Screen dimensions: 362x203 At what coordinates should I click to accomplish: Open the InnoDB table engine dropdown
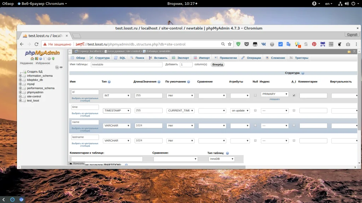221,159
